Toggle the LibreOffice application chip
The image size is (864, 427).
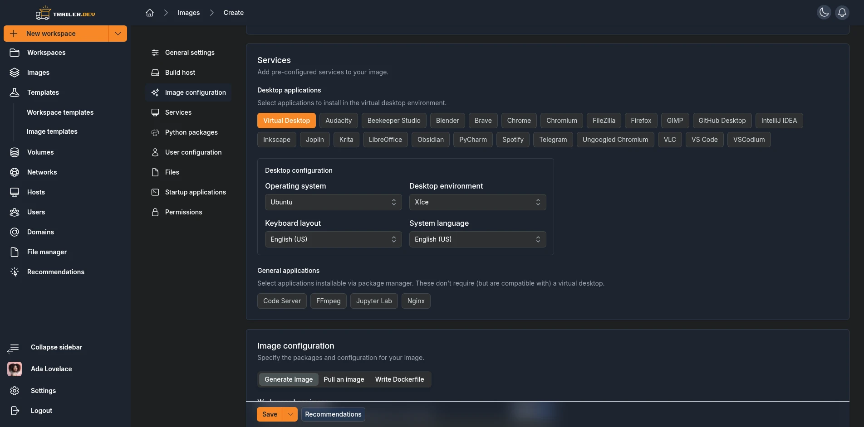click(x=385, y=140)
